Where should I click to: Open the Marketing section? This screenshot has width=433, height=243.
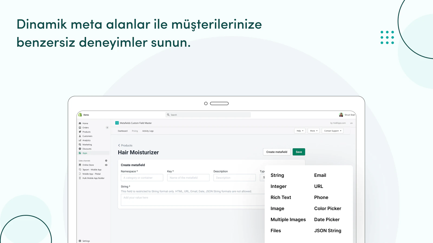click(x=87, y=145)
